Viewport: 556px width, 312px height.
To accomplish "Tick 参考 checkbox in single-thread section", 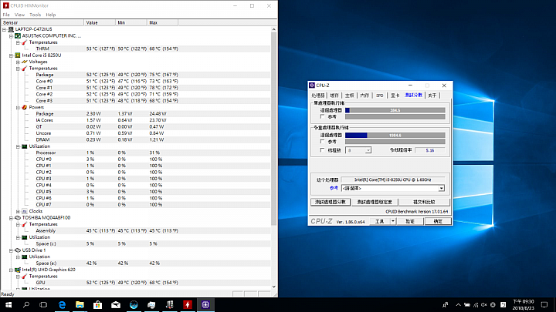I will pyautogui.click(x=322, y=116).
